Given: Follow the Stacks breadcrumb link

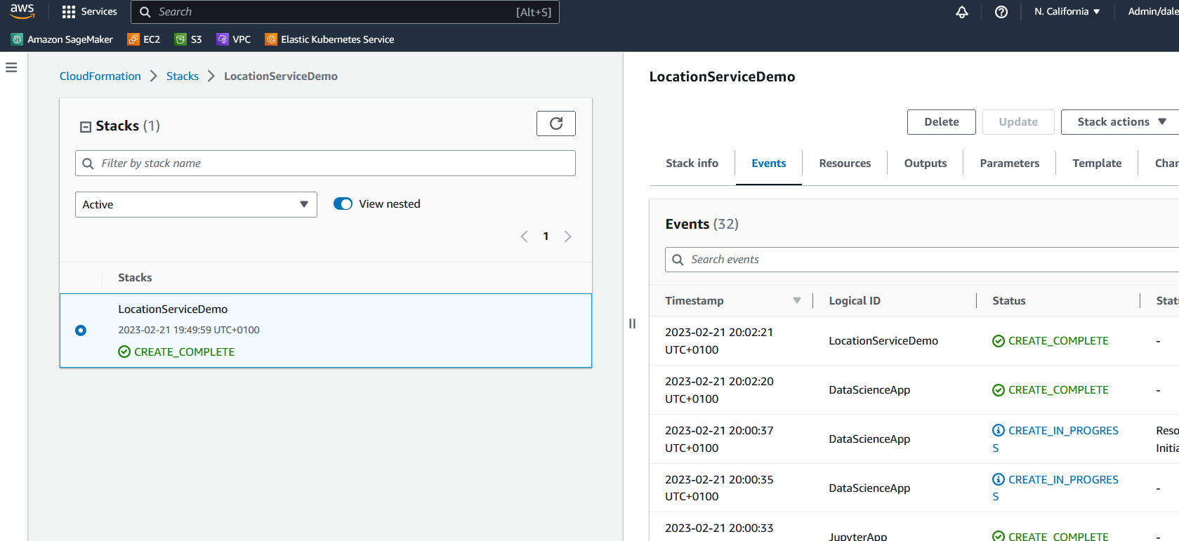Looking at the screenshot, I should pyautogui.click(x=183, y=76).
